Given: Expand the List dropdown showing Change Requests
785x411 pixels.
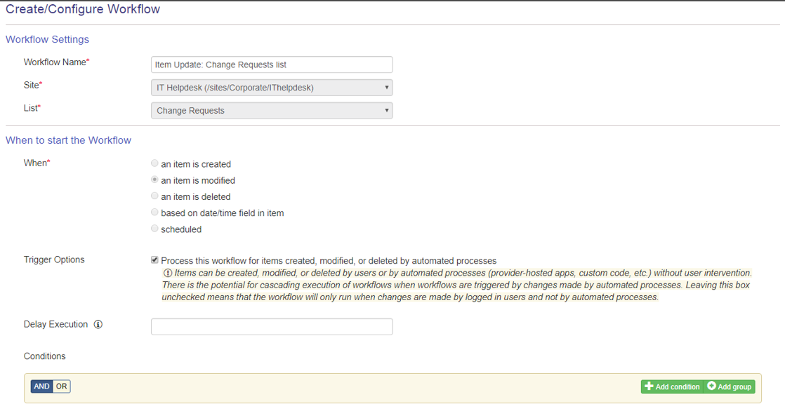Looking at the screenshot, I should click(272, 111).
